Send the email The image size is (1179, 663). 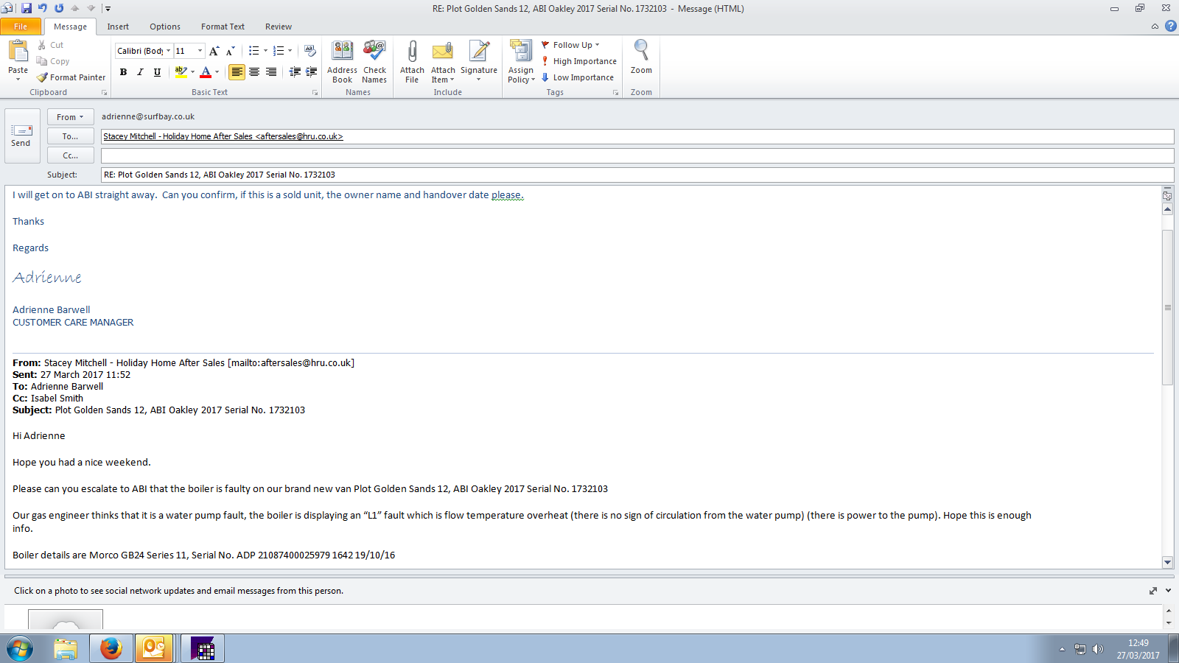[x=21, y=136]
